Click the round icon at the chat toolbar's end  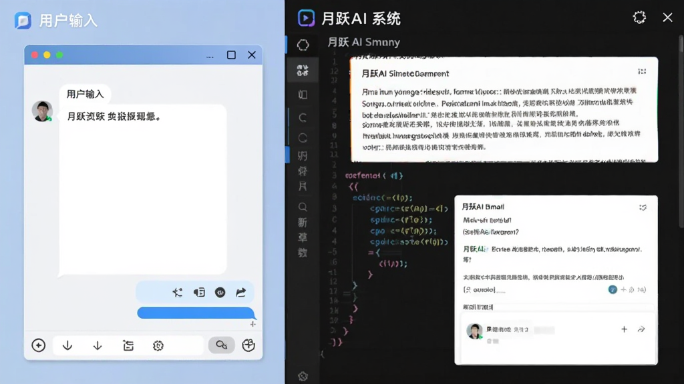tap(248, 345)
